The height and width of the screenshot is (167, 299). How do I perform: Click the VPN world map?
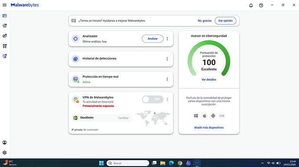(153, 119)
